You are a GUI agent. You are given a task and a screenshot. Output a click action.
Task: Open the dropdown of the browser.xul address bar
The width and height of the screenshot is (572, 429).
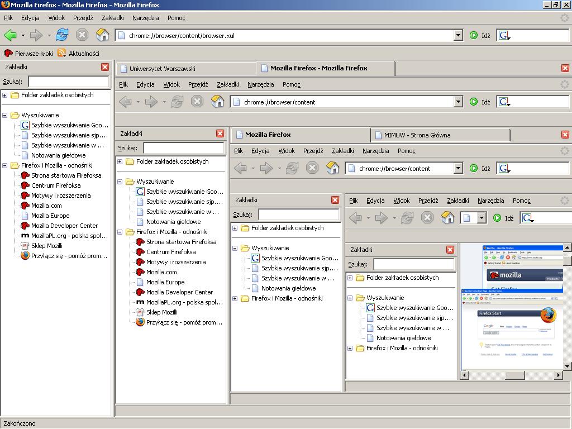459,35
